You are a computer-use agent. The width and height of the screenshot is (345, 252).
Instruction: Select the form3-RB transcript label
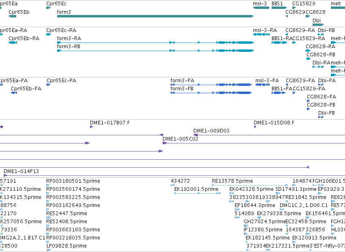coord(69,47)
